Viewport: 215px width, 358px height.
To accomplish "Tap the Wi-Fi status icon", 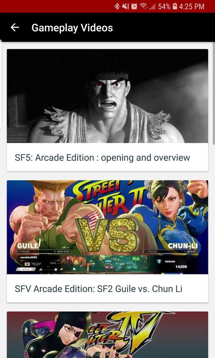I will coord(144,6).
